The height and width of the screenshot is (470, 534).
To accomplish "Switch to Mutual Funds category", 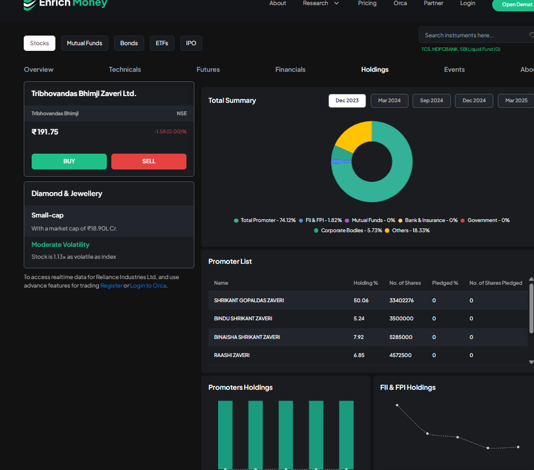I will tap(84, 43).
